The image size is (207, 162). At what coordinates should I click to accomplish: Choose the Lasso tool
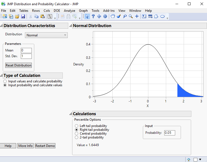pos(125,16)
